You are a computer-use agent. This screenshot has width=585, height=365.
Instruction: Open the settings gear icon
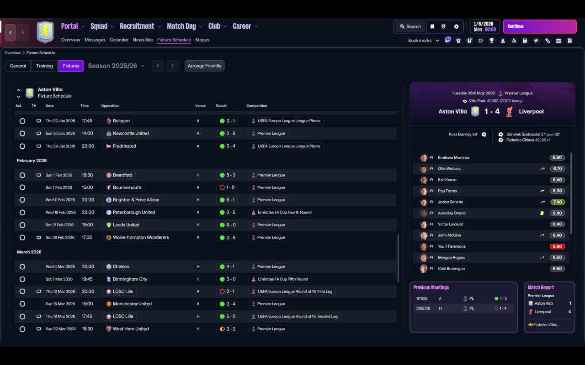456,26
